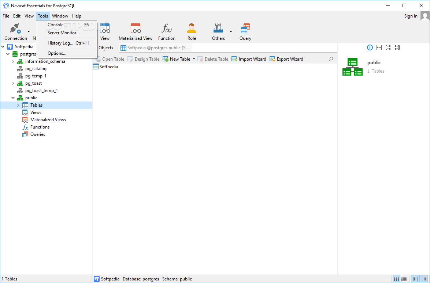The height and width of the screenshot is (283, 430).
Task: Select the Softpedia table in object list
Action: (x=105, y=67)
